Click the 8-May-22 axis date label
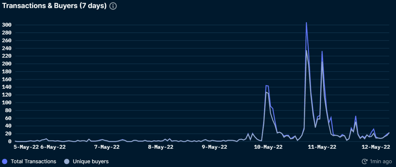 [x=161, y=147]
